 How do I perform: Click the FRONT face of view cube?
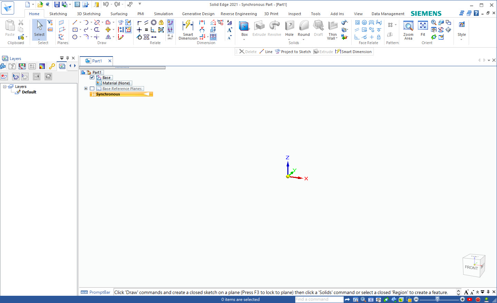coord(471,267)
